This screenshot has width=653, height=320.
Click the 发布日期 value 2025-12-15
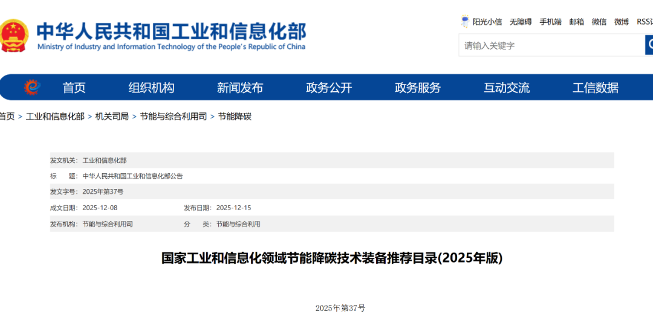(x=233, y=208)
